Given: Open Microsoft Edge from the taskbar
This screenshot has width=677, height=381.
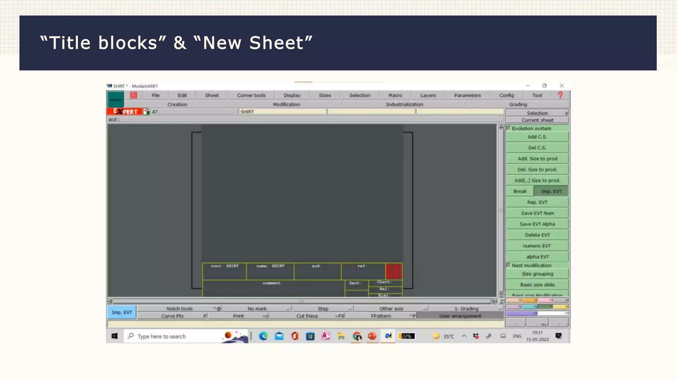Looking at the screenshot, I should [x=263, y=336].
